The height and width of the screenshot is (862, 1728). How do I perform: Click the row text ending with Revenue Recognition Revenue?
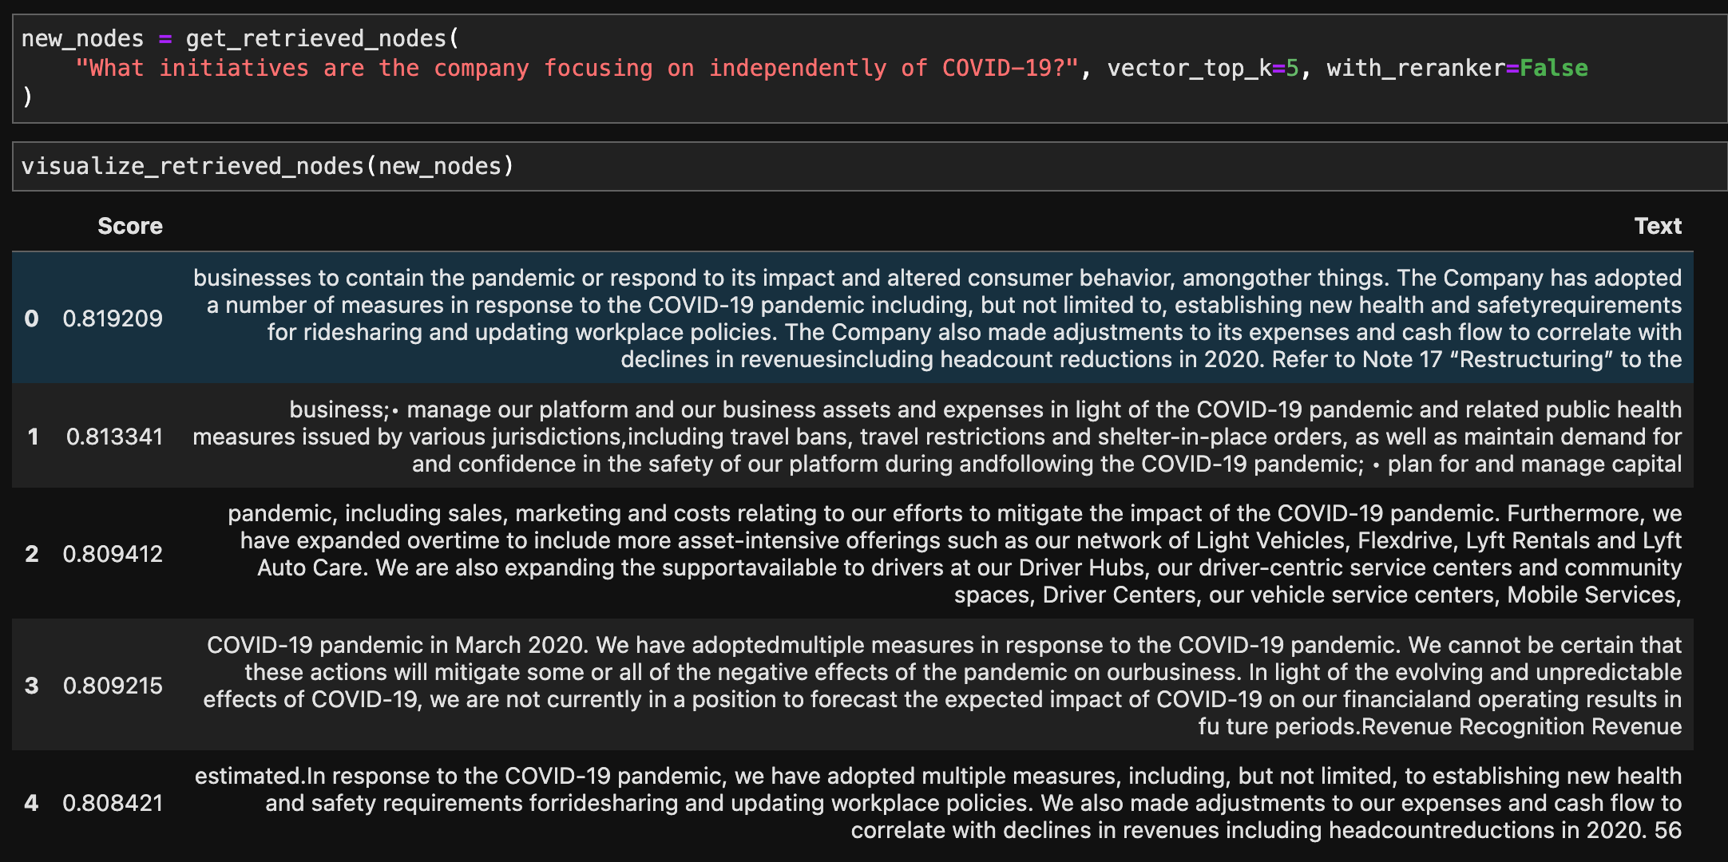(942, 686)
